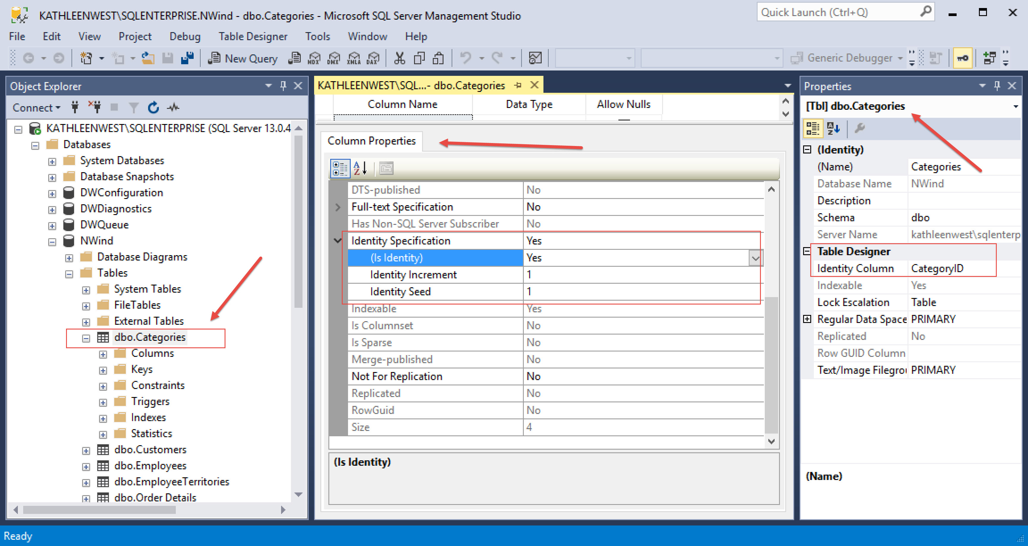Click the Database Engine Query icon
The image size is (1028, 546).
pyautogui.click(x=294, y=58)
